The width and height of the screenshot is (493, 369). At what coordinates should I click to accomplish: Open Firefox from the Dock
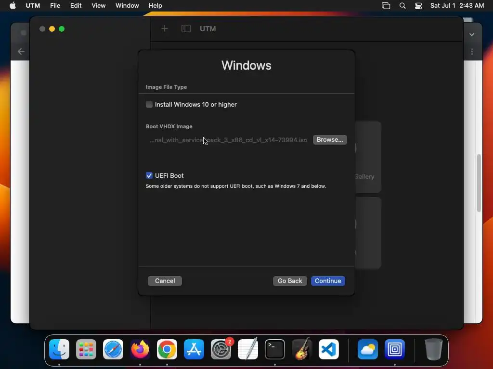coord(140,349)
